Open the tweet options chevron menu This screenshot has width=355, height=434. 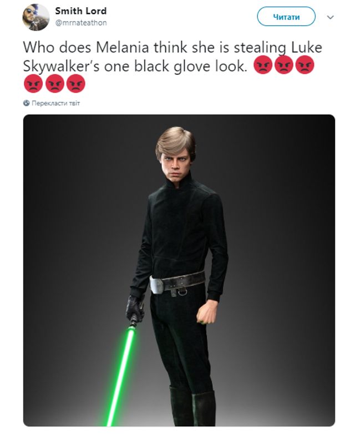pos(330,17)
